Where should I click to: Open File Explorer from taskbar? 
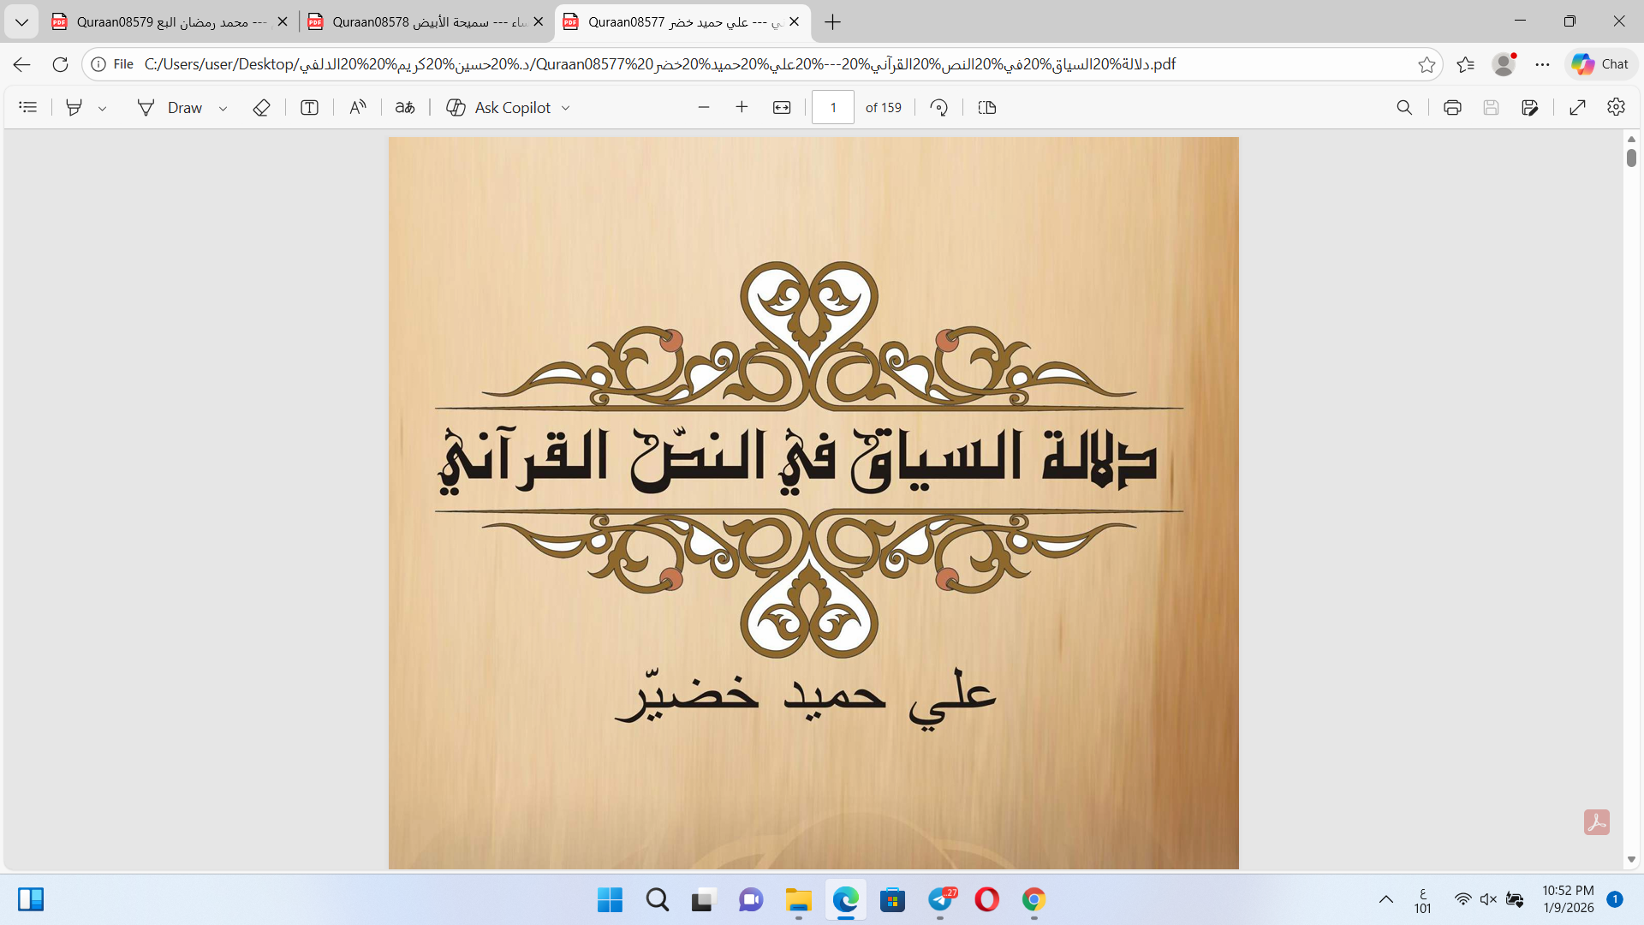[798, 899]
